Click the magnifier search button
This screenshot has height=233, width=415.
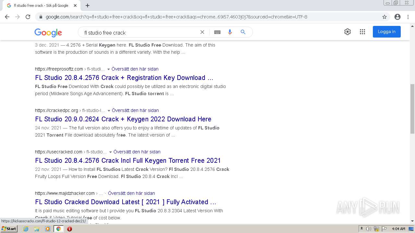[x=243, y=32]
